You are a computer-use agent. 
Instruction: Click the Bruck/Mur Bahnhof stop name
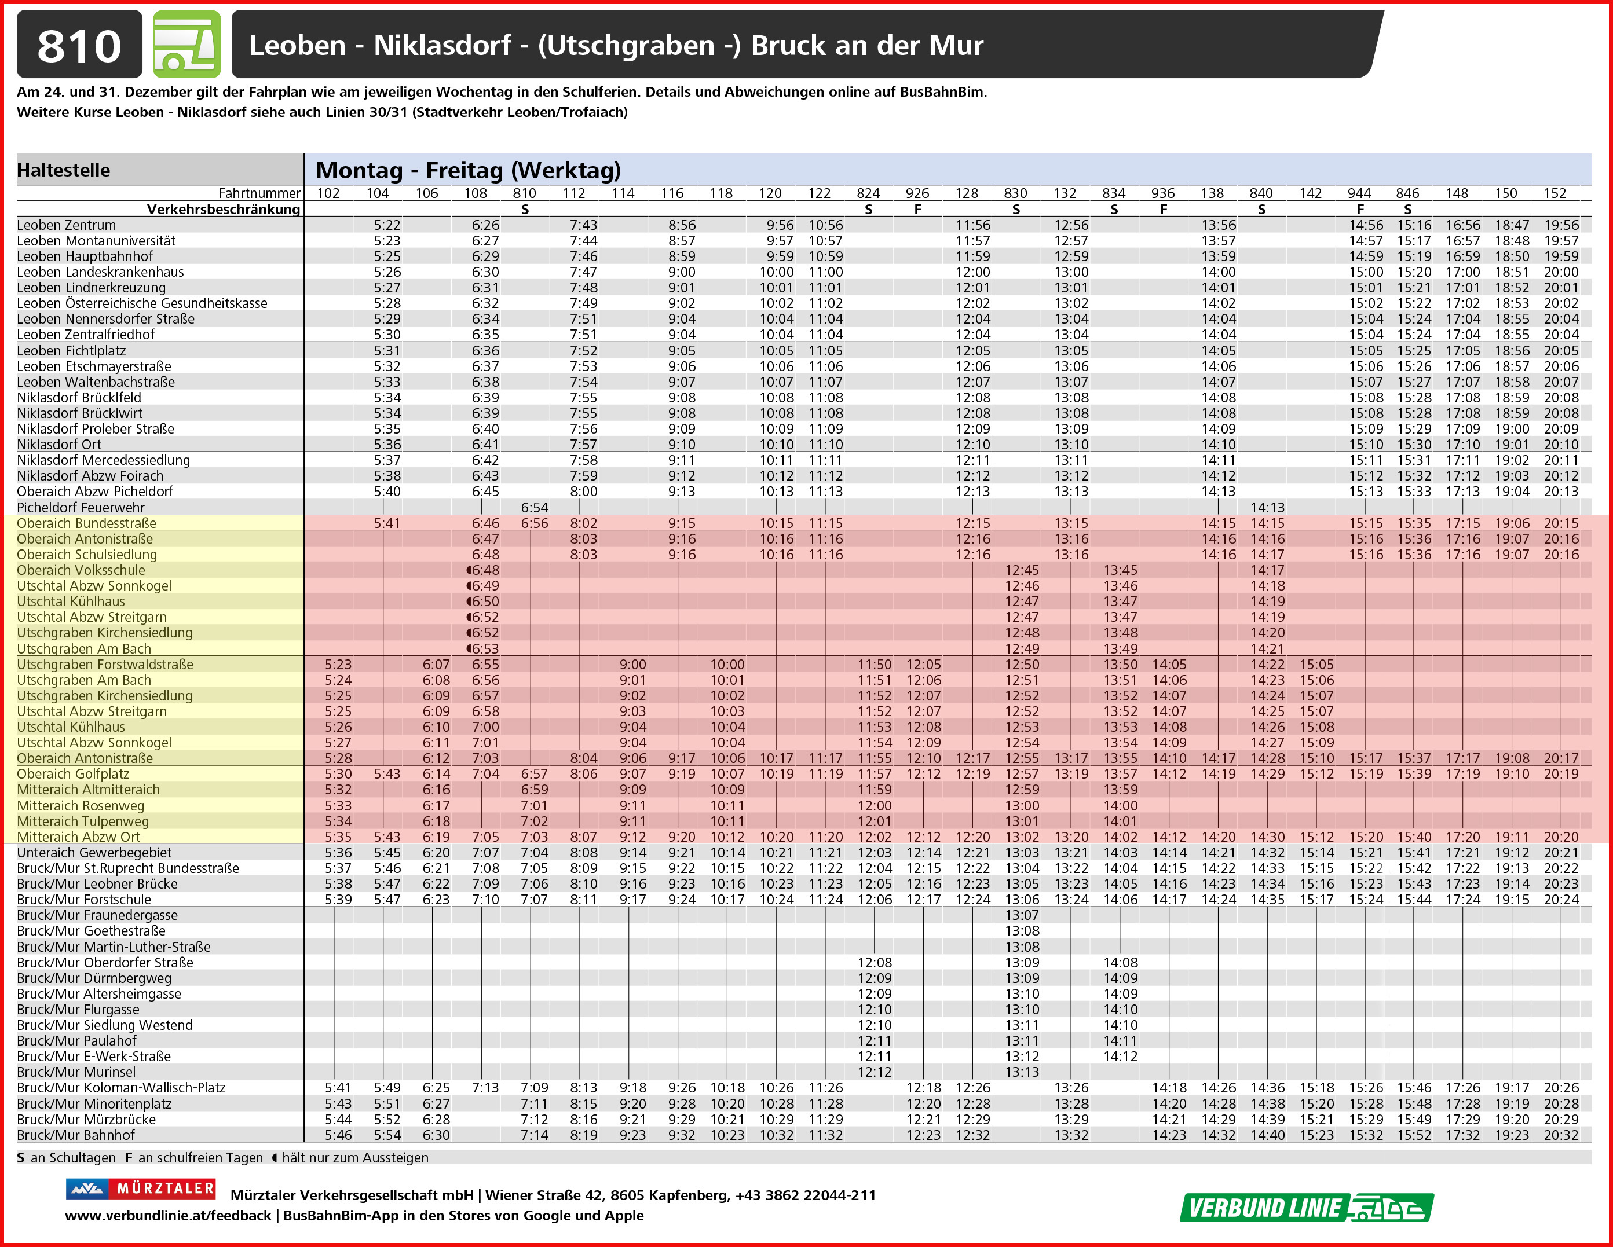76,1135
